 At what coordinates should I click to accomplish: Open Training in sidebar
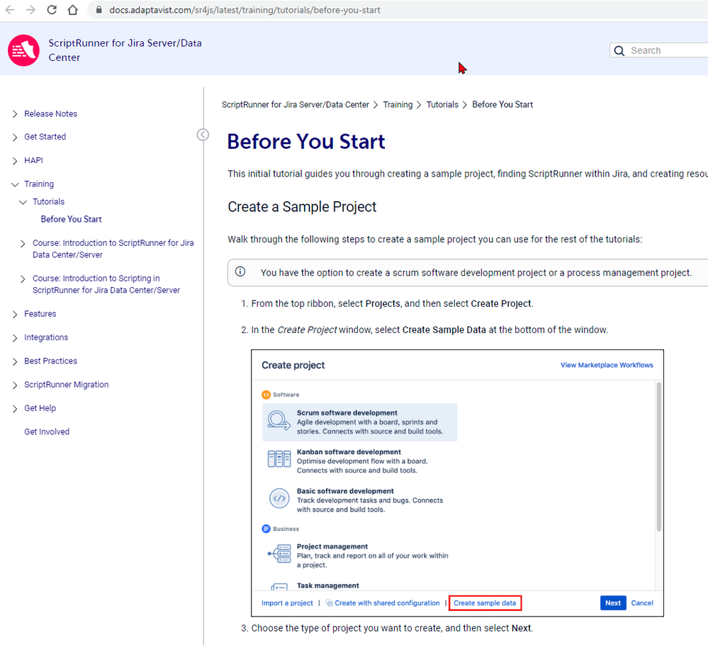(39, 184)
